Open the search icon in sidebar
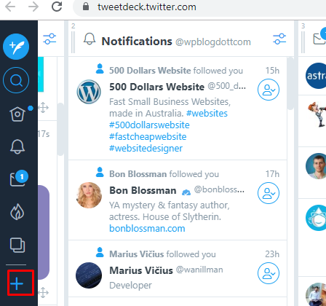The image size is (326, 306). (16, 80)
